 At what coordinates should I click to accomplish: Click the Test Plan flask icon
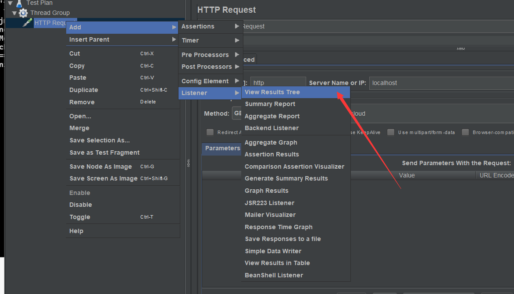(19, 3)
